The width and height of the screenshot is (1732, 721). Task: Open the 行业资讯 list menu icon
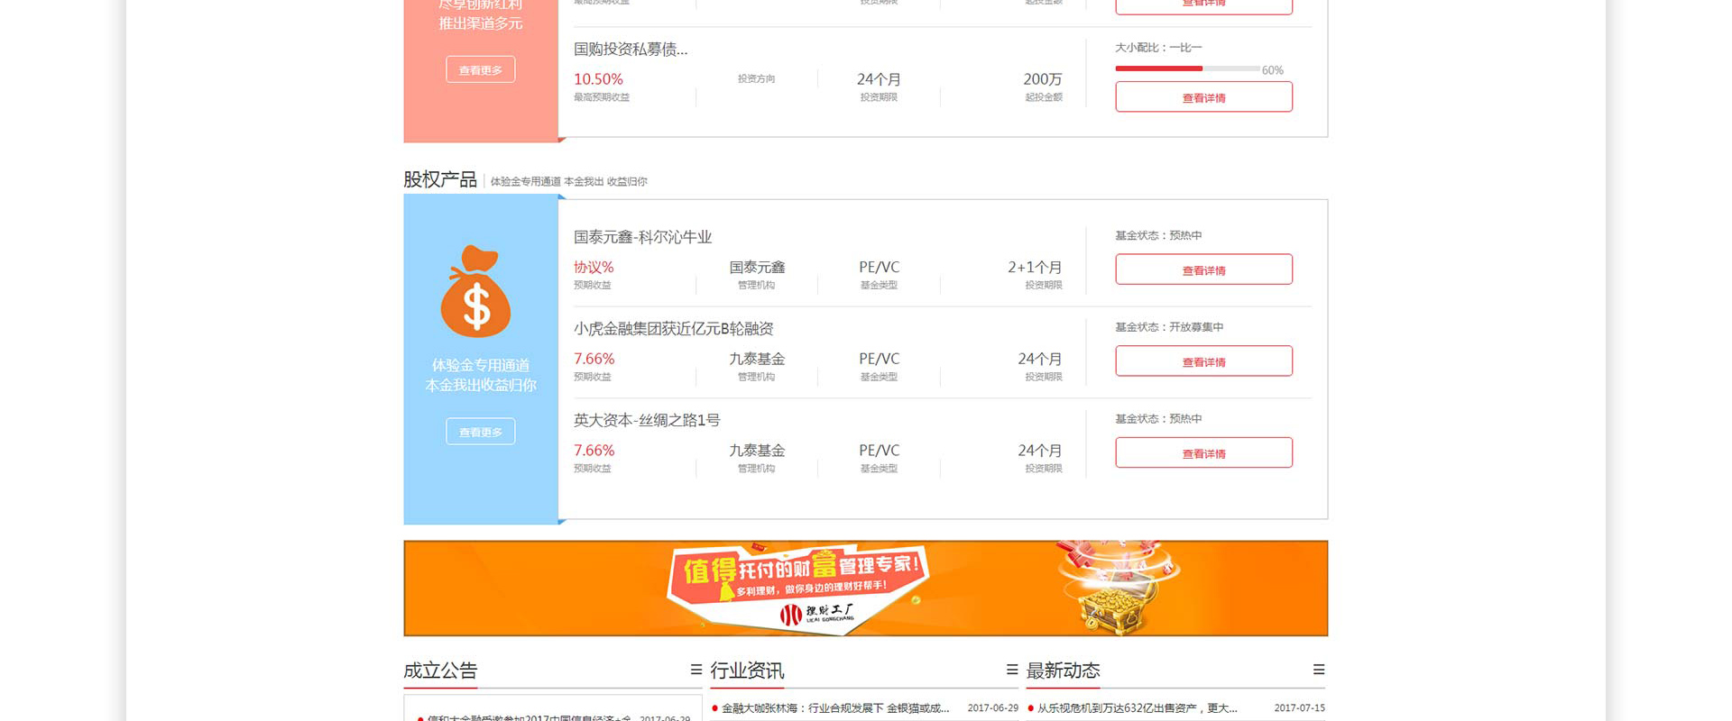point(1012,670)
